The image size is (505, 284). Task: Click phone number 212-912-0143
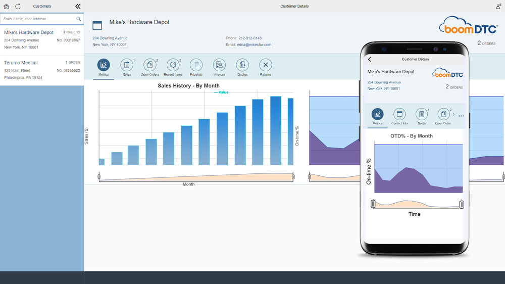[x=250, y=38]
